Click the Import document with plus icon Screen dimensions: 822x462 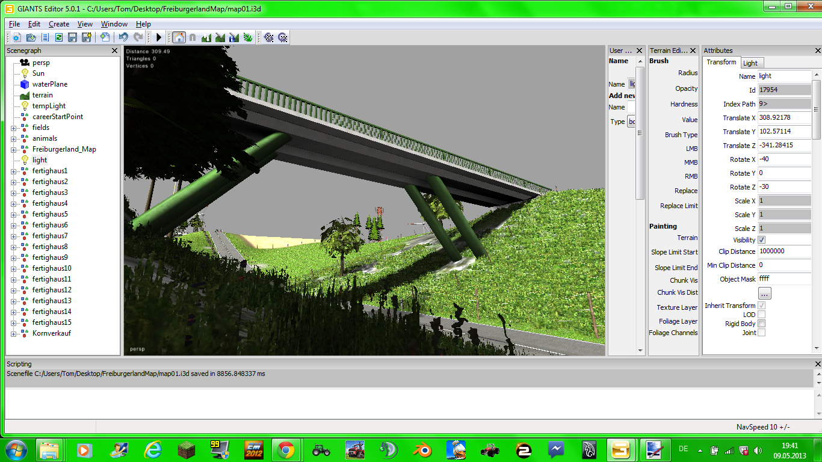(x=105, y=37)
